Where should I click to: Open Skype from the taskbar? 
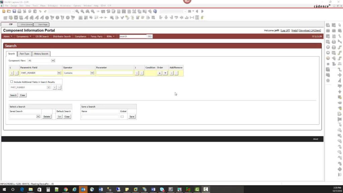162,189
